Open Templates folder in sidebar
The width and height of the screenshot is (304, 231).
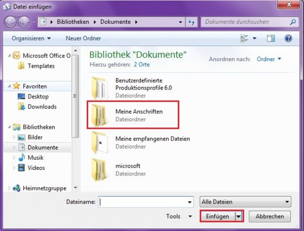coord(36,66)
